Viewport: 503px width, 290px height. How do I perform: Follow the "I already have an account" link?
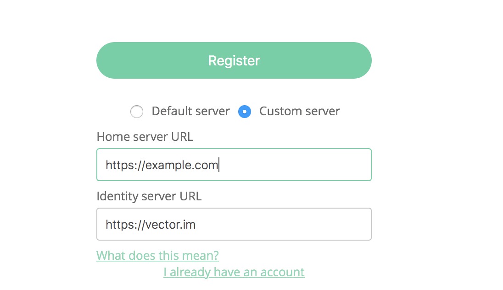click(234, 272)
